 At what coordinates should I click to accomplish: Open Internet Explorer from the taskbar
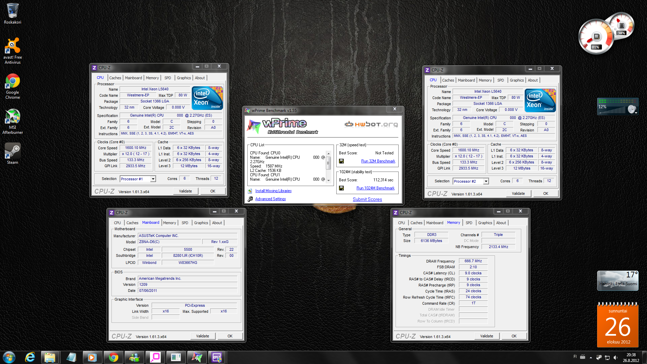(30, 357)
